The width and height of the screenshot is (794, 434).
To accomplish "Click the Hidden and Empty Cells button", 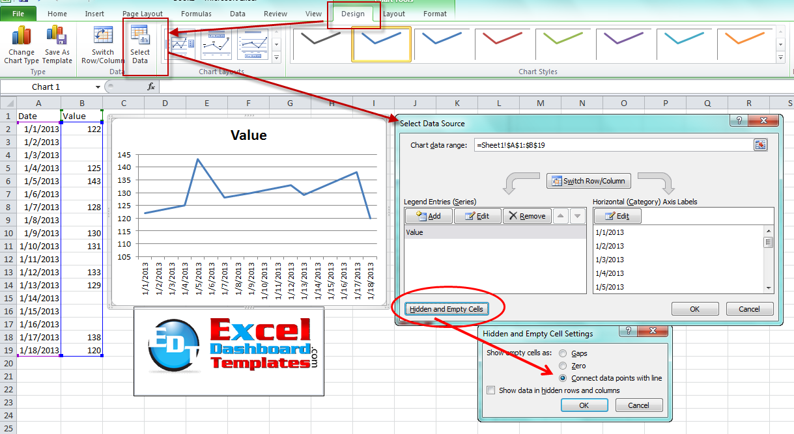I will tap(447, 309).
